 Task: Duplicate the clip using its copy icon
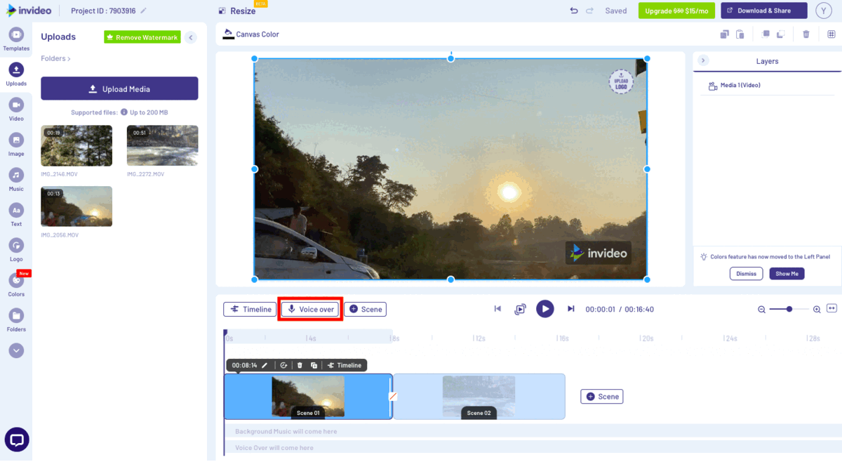(x=315, y=365)
